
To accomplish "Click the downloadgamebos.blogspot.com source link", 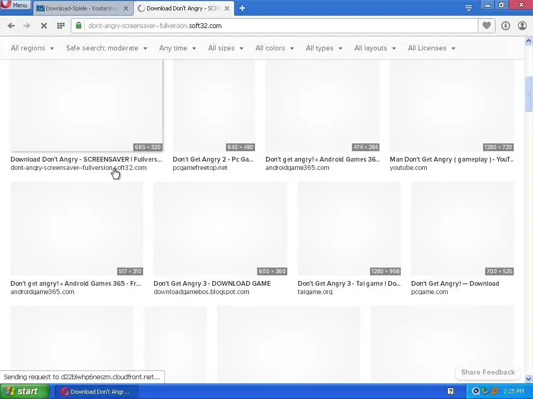I will [201, 292].
